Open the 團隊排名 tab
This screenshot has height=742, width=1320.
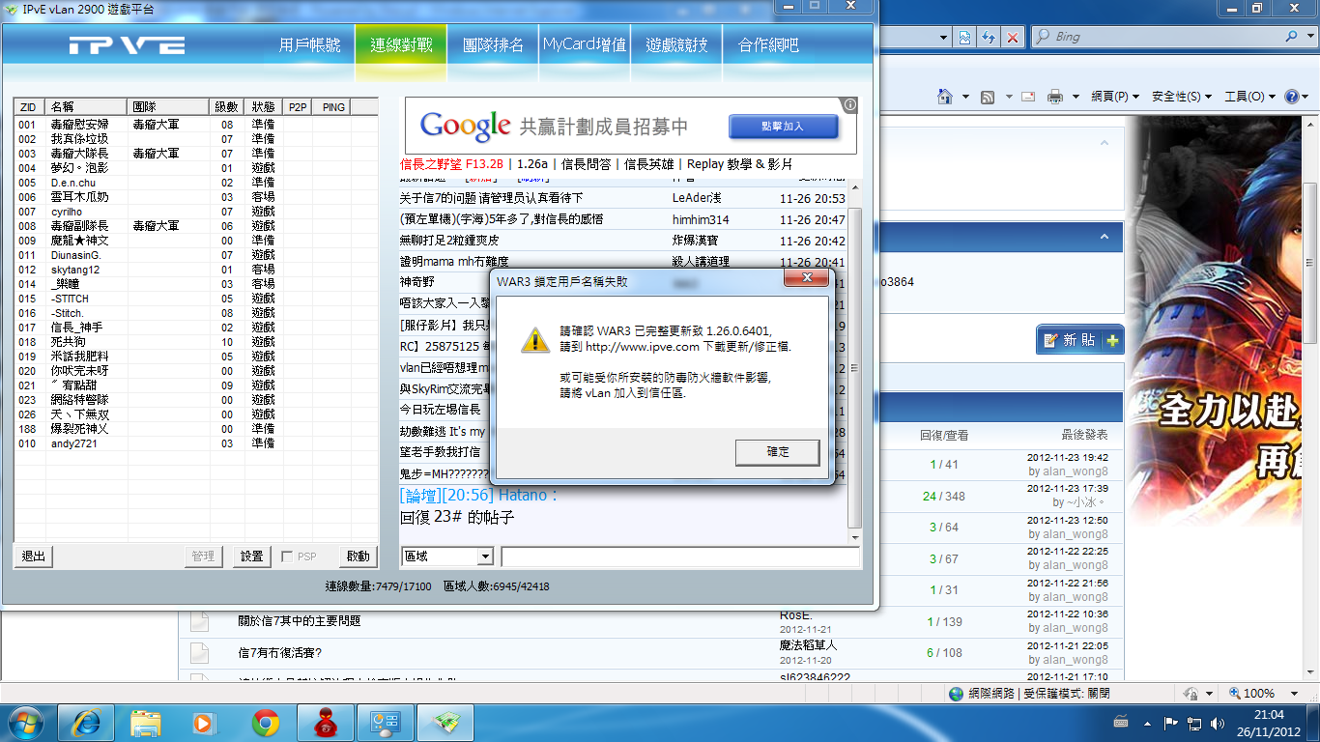click(x=493, y=45)
